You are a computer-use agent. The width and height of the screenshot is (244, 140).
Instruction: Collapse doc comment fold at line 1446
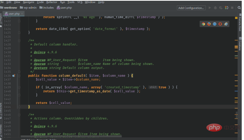coord(19,115)
